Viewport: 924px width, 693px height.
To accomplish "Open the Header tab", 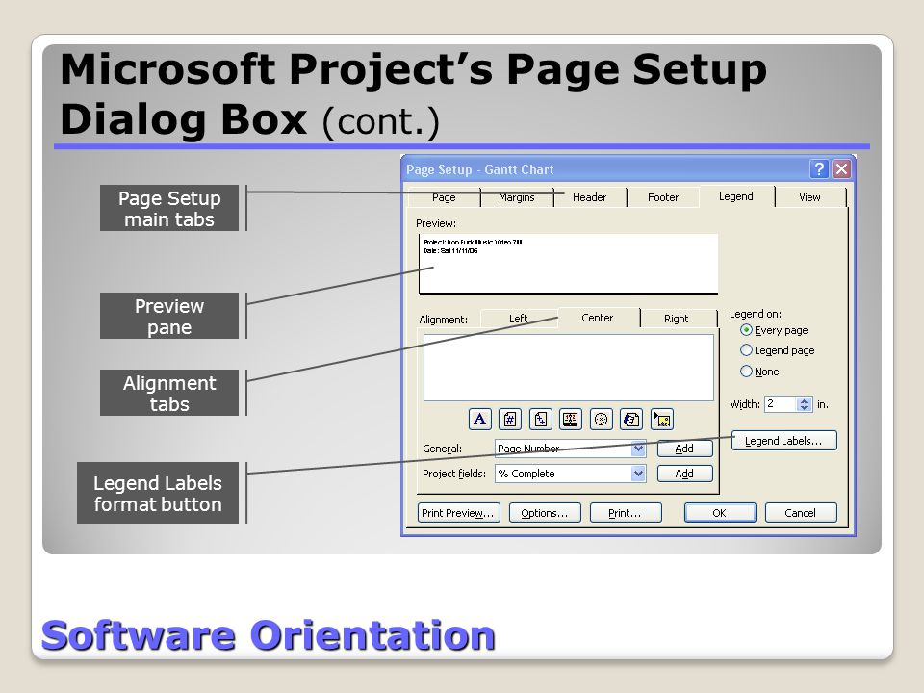I will pyautogui.click(x=589, y=197).
